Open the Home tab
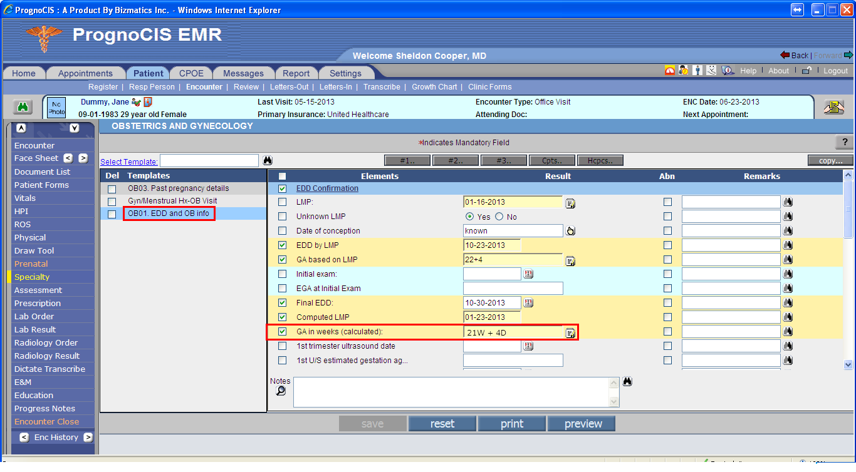This screenshot has width=856, height=472. coord(24,73)
